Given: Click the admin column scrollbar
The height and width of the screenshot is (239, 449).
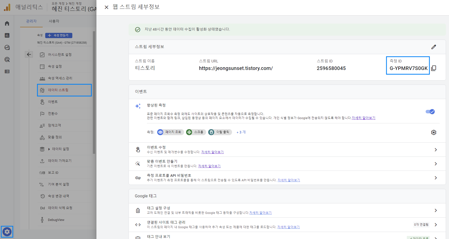Looking at the screenshot, I should pos(94,92).
